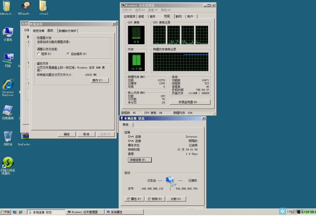Launch the HDTunePro desktop shortcut

pyautogui.click(x=26, y=7)
